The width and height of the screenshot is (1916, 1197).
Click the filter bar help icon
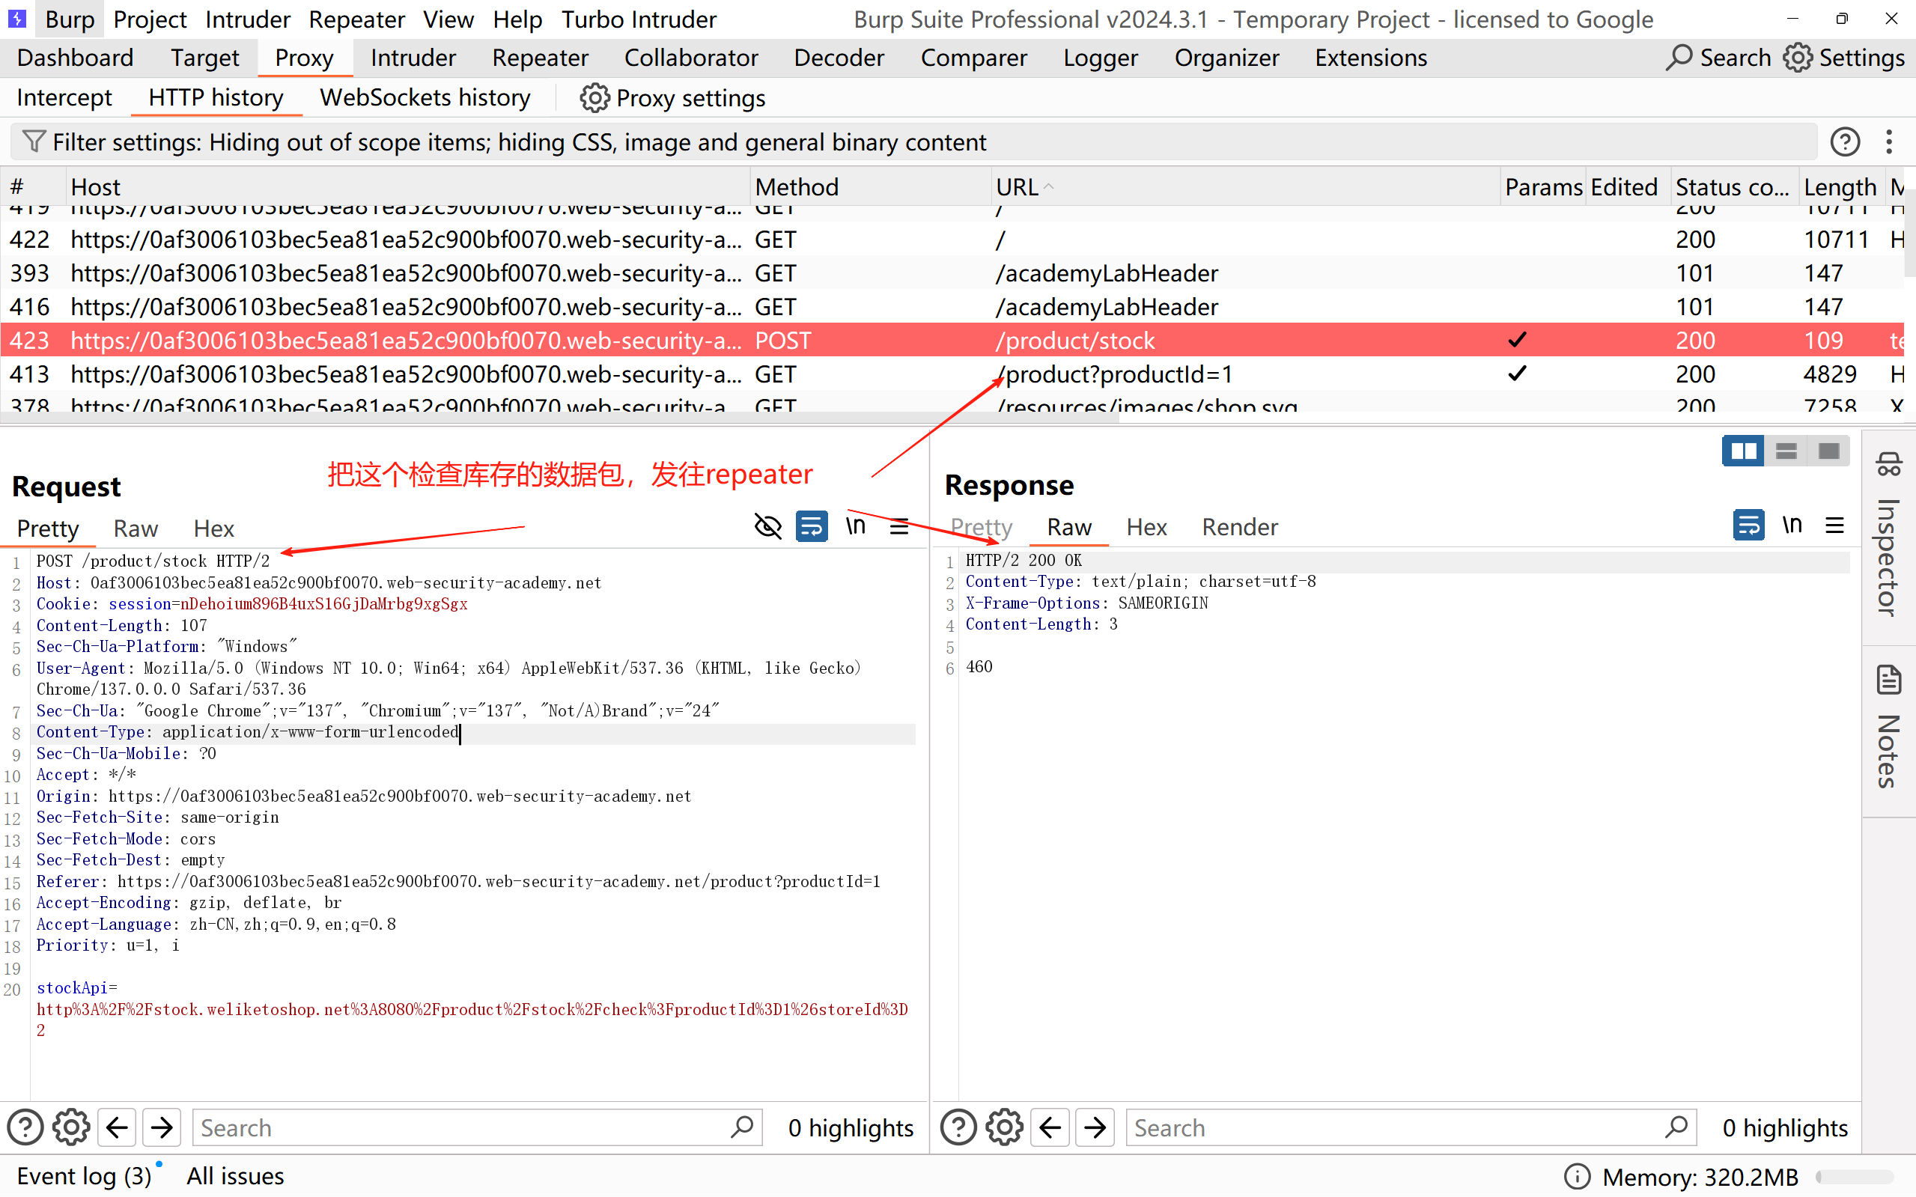(x=1845, y=141)
